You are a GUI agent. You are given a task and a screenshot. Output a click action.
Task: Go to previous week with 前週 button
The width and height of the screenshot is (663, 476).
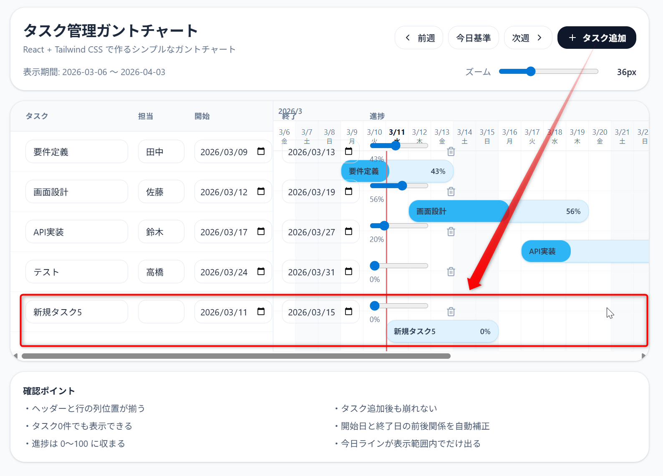pyautogui.click(x=419, y=38)
